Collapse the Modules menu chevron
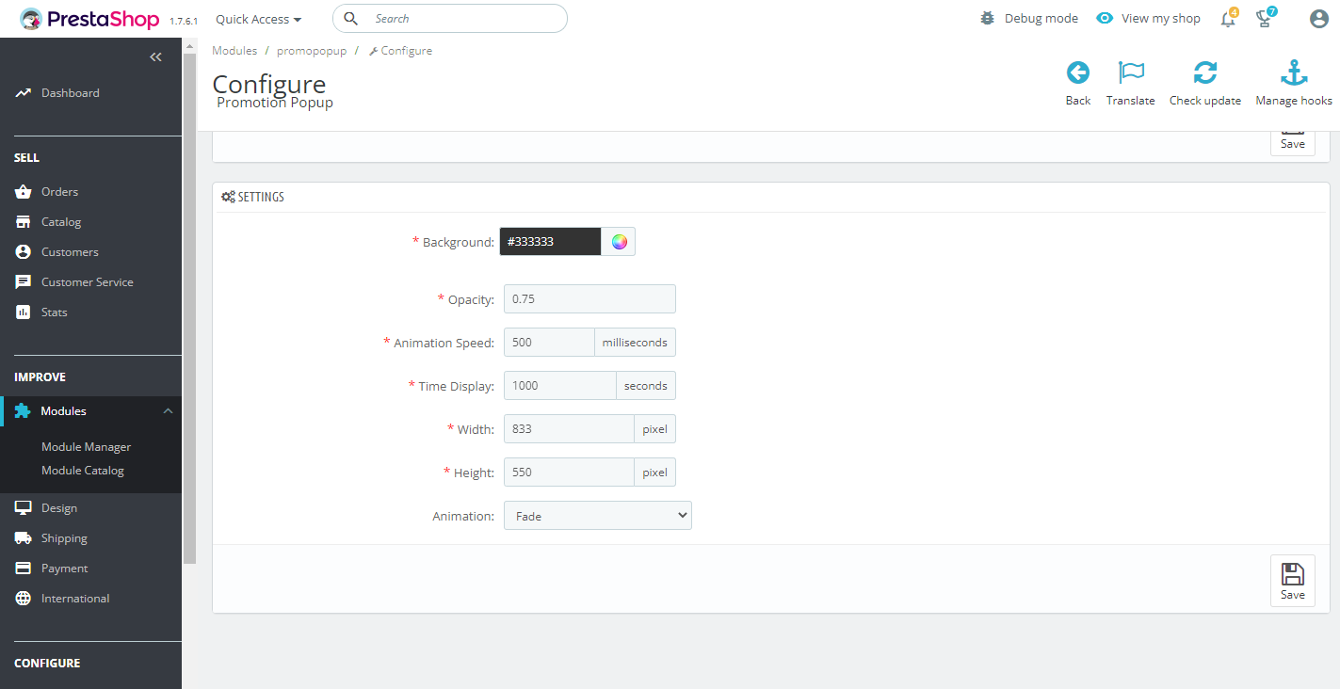The image size is (1340, 689). point(169,411)
